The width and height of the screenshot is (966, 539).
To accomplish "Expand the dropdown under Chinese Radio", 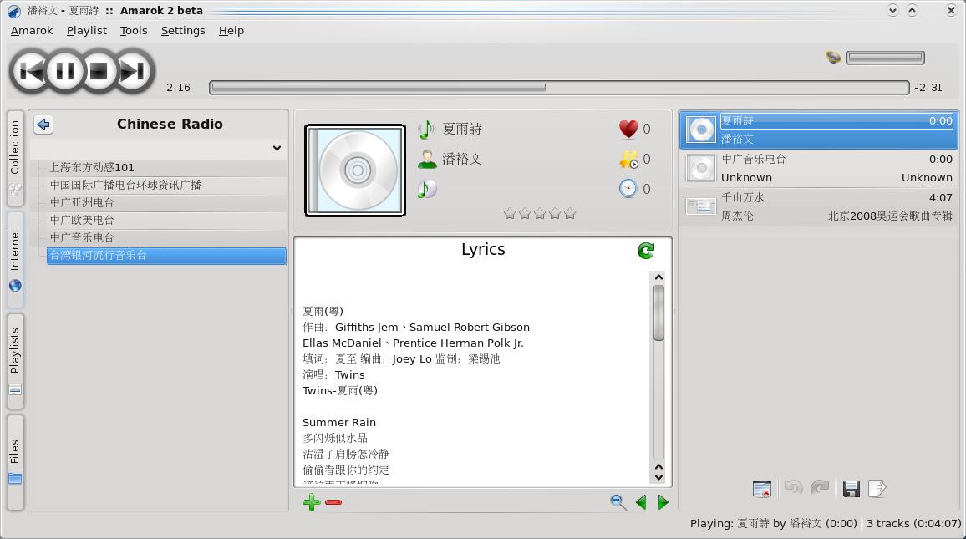I will tap(277, 149).
